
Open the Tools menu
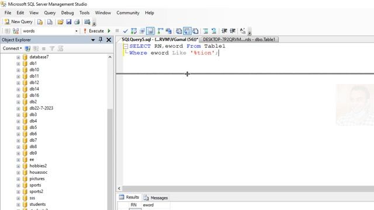click(84, 13)
